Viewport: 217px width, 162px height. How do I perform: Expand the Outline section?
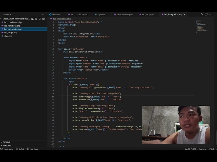pyautogui.click(x=7, y=142)
